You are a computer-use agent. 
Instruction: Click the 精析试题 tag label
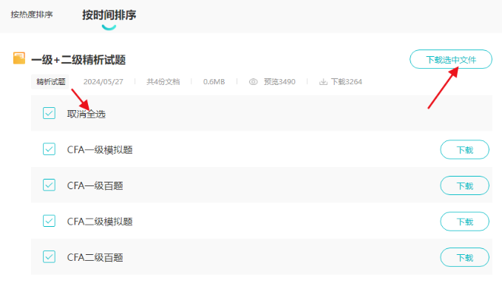coord(51,81)
